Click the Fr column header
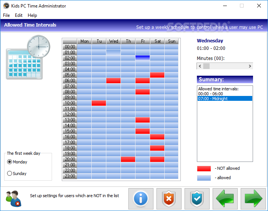268x211 pixels. point(143,41)
